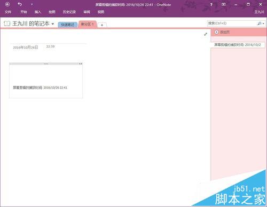Expand the 王九川 的笔记本 notebook dropdown arrow
The width and height of the screenshot is (267, 207).
53,23
